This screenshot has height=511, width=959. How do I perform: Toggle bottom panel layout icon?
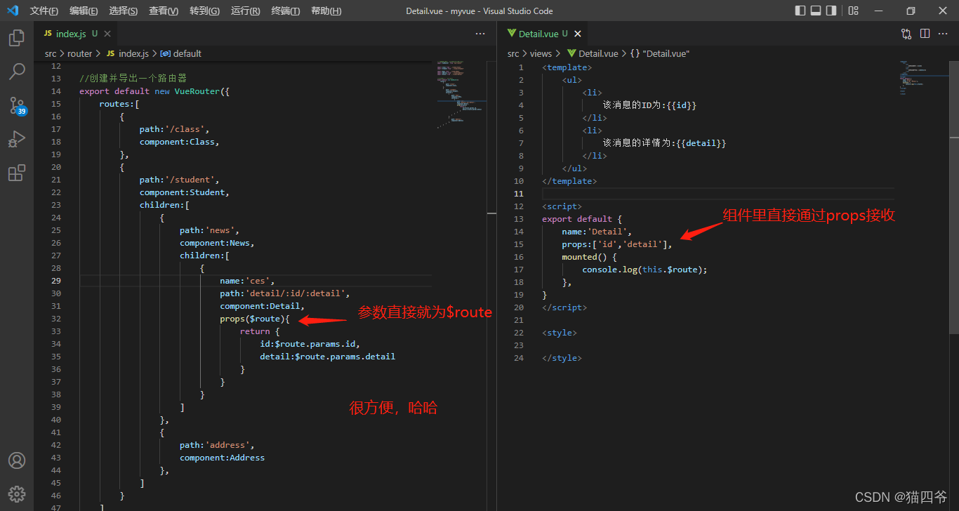pos(816,11)
